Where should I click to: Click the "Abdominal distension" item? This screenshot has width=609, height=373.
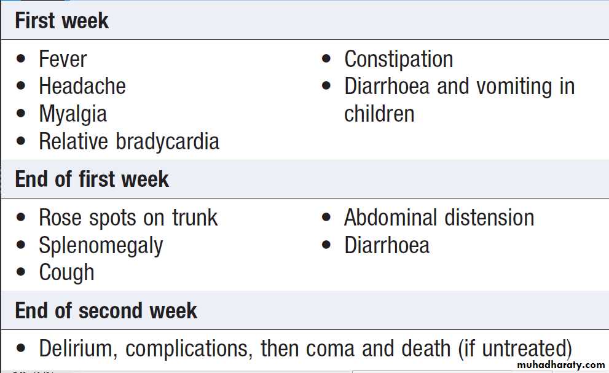tap(439, 218)
